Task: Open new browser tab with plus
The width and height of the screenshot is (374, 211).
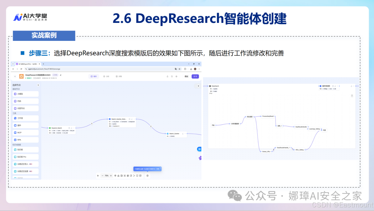Action: click(43, 64)
